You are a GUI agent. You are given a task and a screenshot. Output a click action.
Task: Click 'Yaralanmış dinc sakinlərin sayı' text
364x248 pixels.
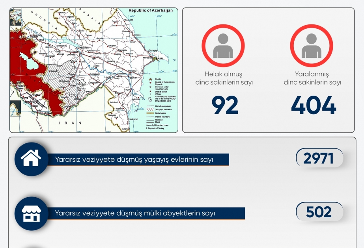312,78
